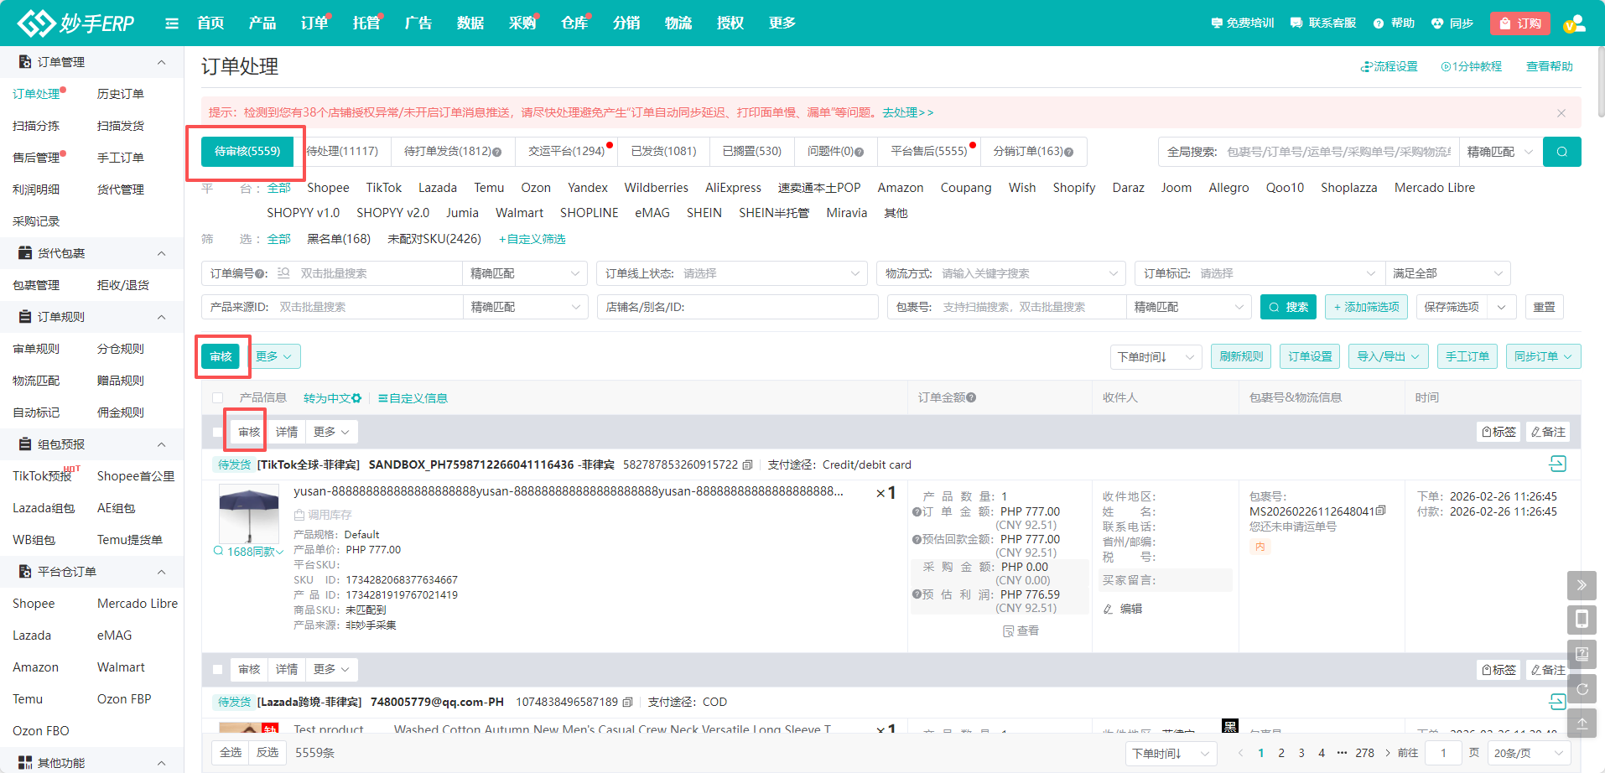
Task: Click the user avatar icon at top right
Action: 1574,23
